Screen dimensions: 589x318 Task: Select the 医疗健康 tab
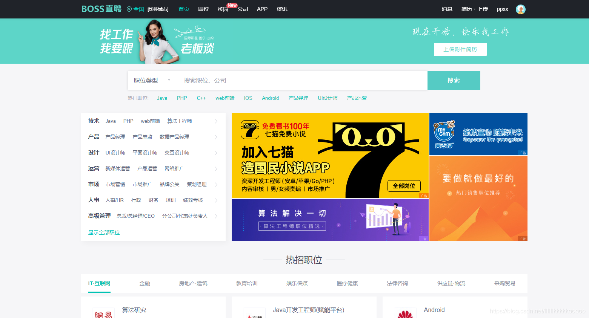click(x=347, y=283)
